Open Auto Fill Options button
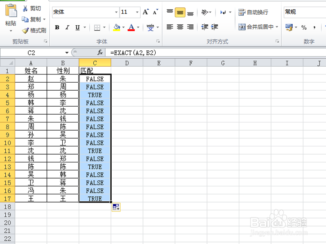This screenshot has height=244, width=326. [116, 207]
